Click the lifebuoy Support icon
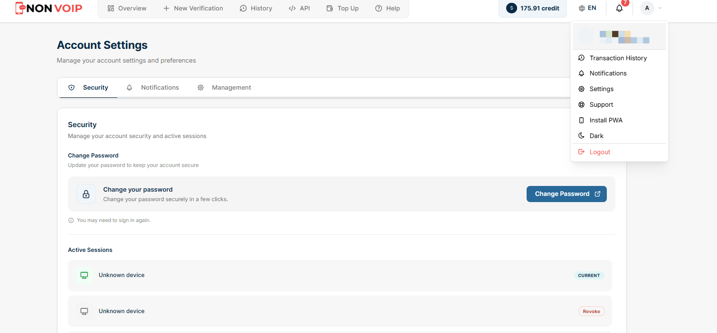Image resolution: width=717 pixels, height=333 pixels. click(581, 104)
